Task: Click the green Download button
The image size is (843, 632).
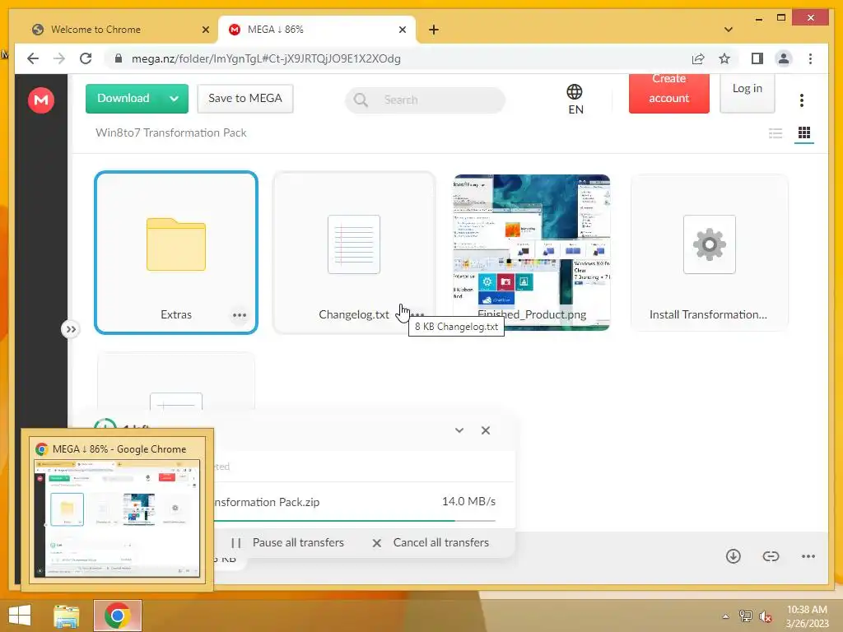Action: pos(123,99)
